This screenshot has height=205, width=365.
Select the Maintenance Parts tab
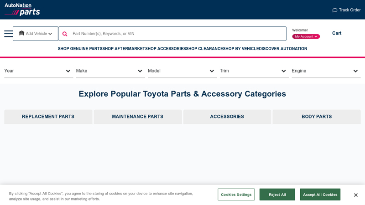coord(138,117)
